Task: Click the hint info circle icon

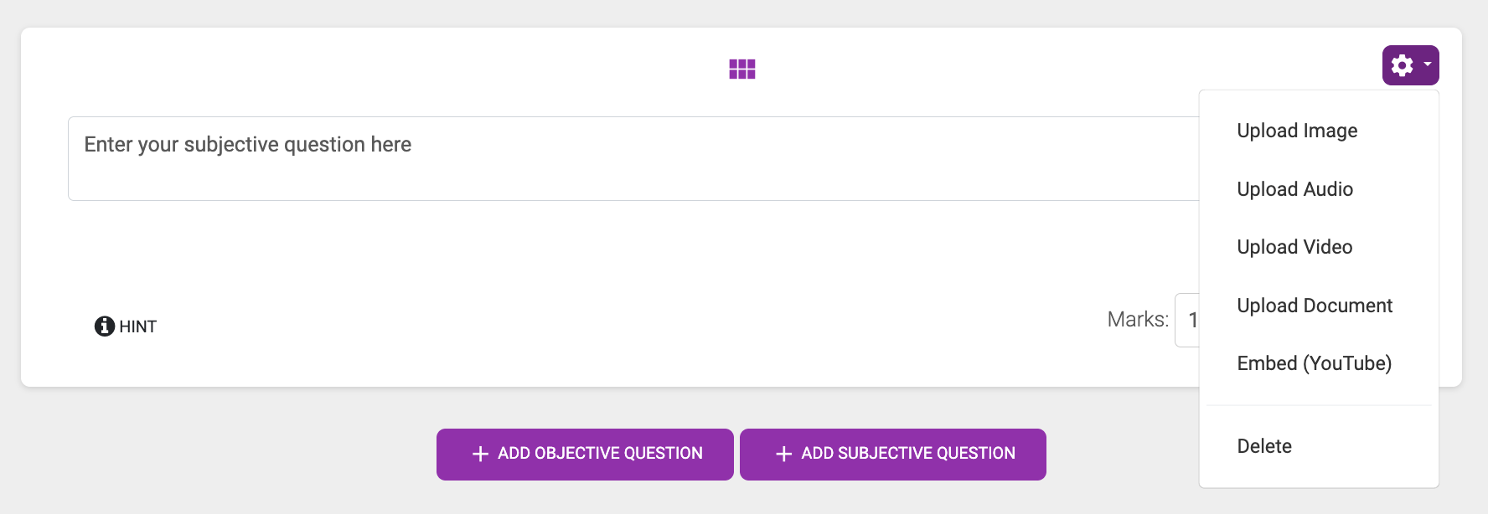Action: [x=105, y=326]
